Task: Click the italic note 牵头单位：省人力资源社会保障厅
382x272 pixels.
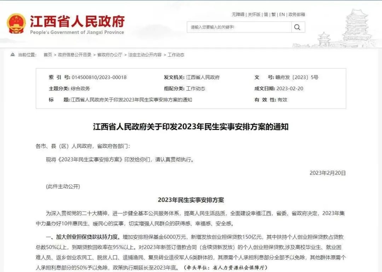Action: [x=226, y=268]
